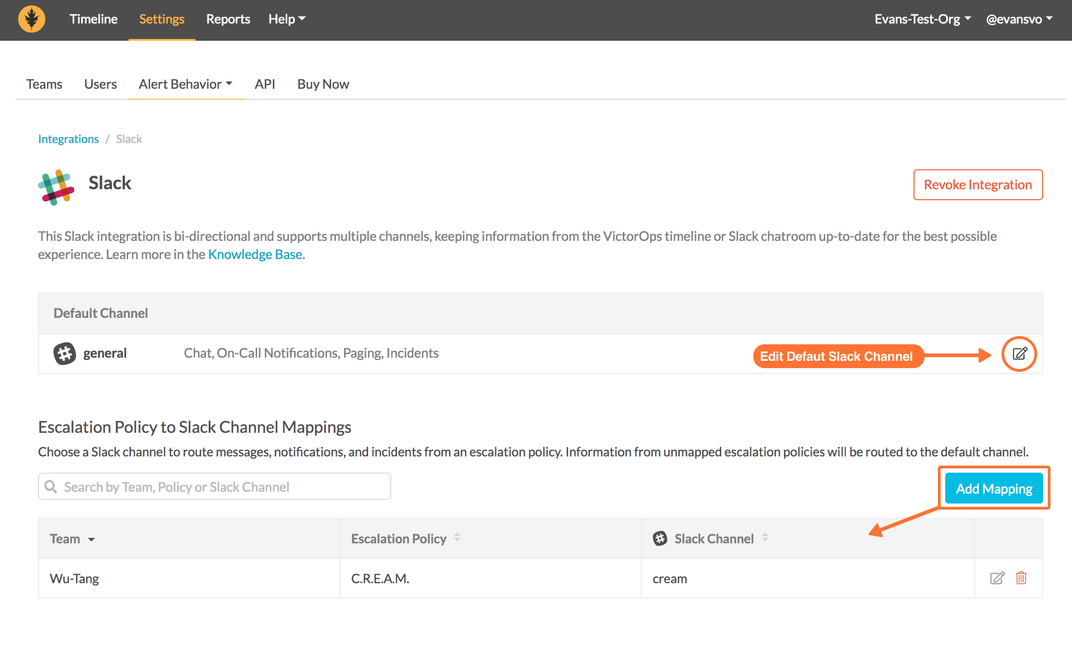Click the Search by Team, Policy or Slack Channel field
This screenshot has width=1072, height=652.
(214, 487)
